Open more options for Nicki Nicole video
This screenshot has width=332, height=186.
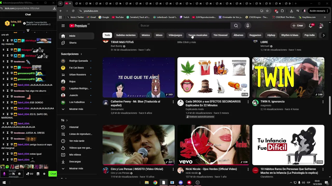point(248,169)
